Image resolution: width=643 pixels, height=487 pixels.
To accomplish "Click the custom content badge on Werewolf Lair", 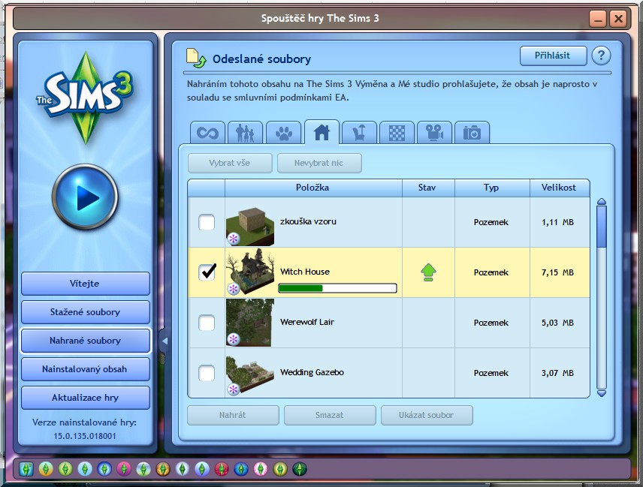I will (x=234, y=338).
